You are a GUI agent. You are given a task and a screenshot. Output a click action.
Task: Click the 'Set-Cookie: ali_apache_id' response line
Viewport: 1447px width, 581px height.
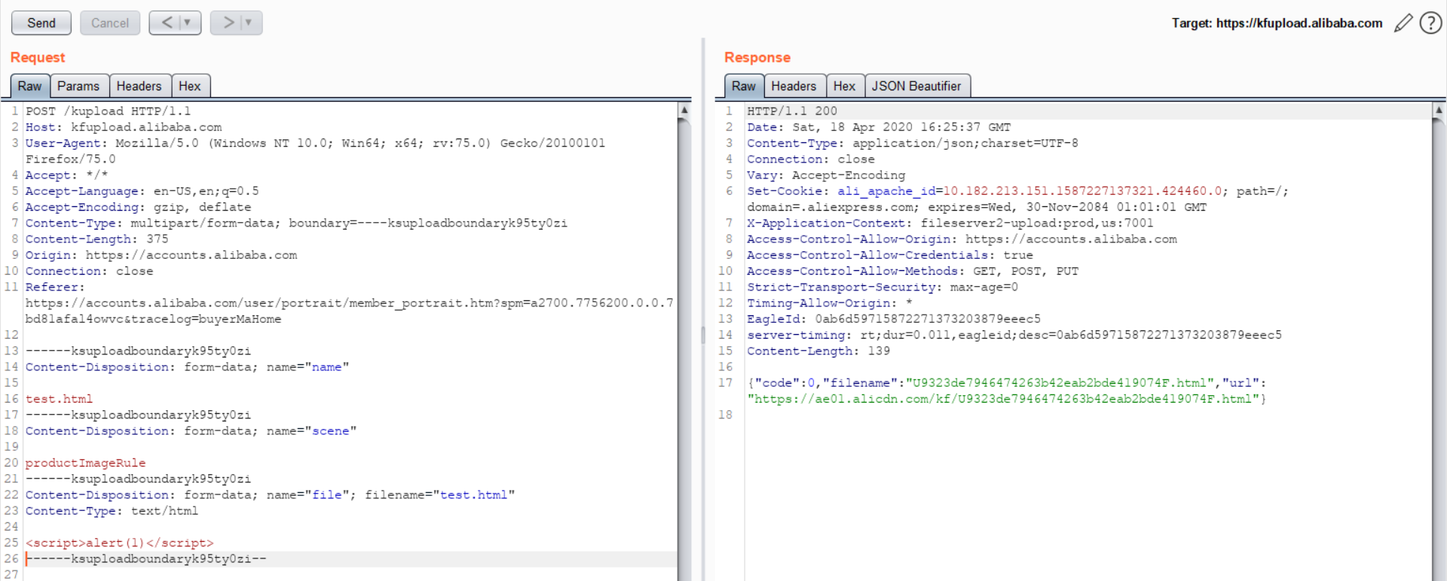click(x=1017, y=191)
